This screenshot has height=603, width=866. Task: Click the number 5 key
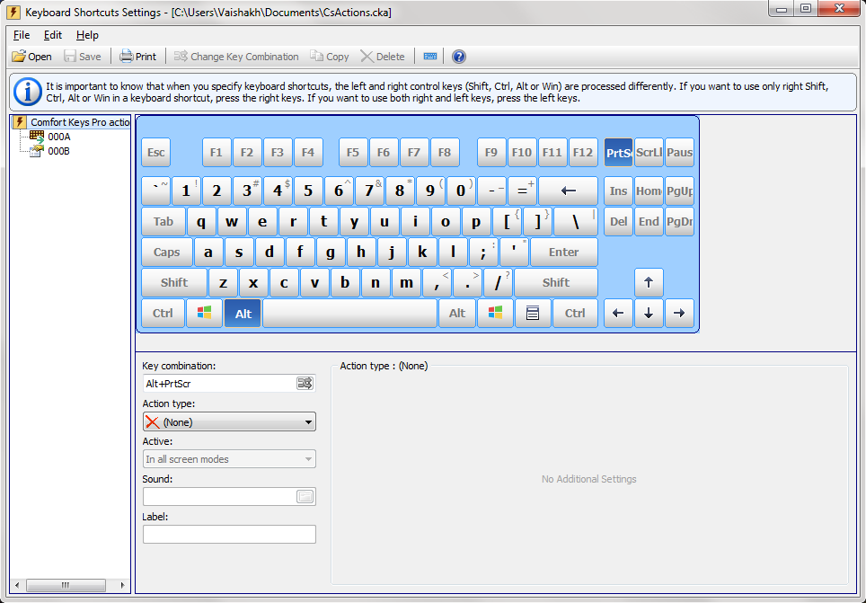(308, 191)
